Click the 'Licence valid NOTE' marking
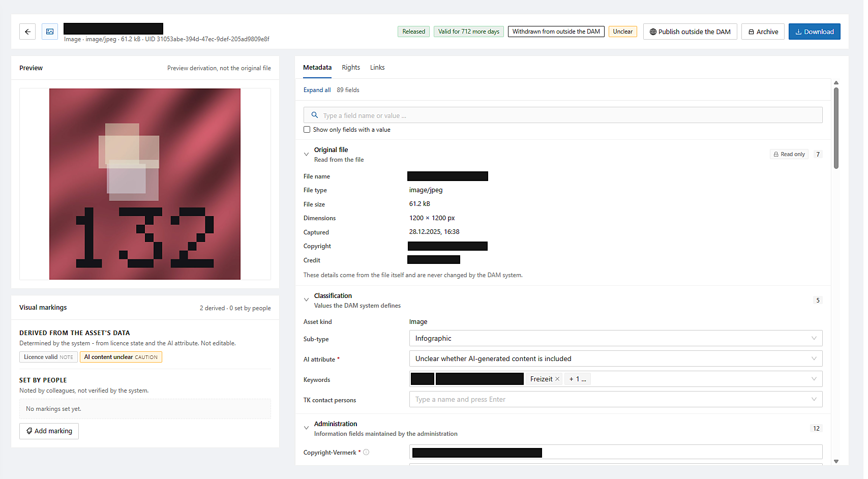The height and width of the screenshot is (479, 868). click(48, 357)
